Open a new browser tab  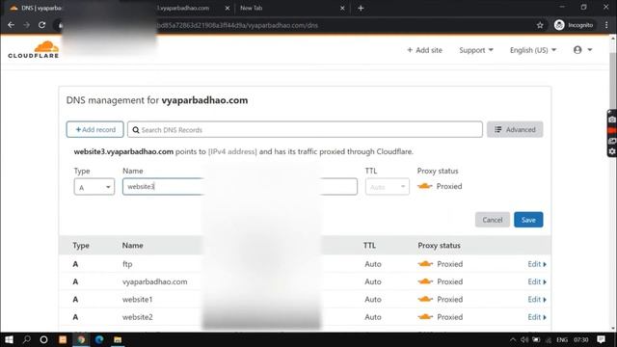[361, 8]
